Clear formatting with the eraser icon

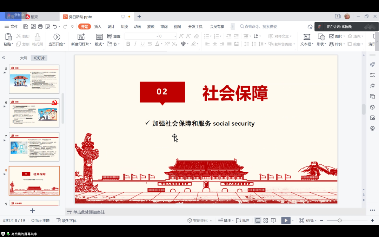(196, 36)
